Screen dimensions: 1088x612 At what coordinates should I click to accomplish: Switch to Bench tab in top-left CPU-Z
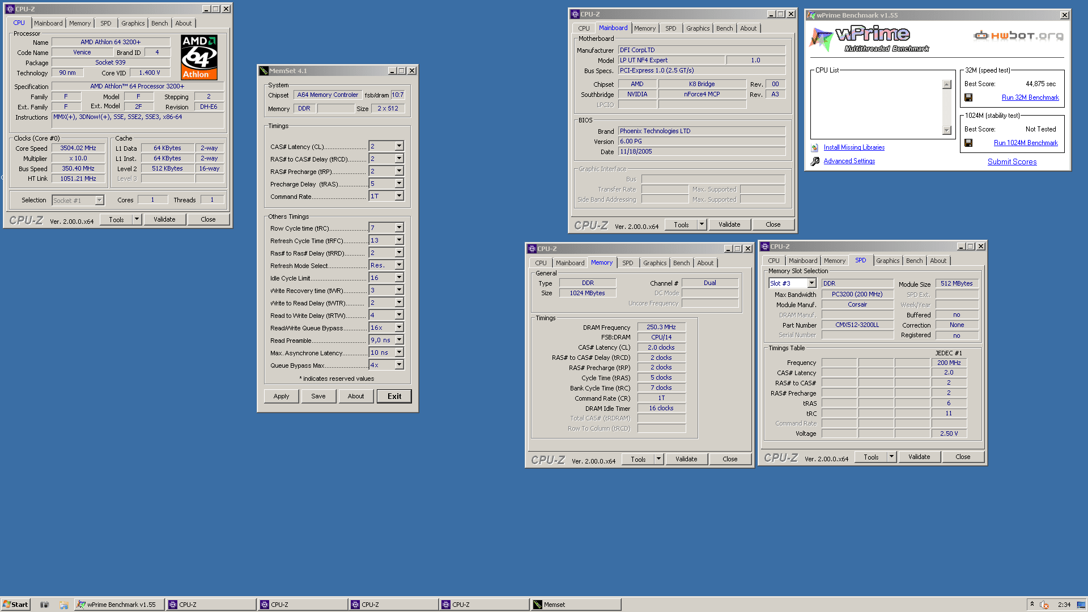[x=159, y=23]
